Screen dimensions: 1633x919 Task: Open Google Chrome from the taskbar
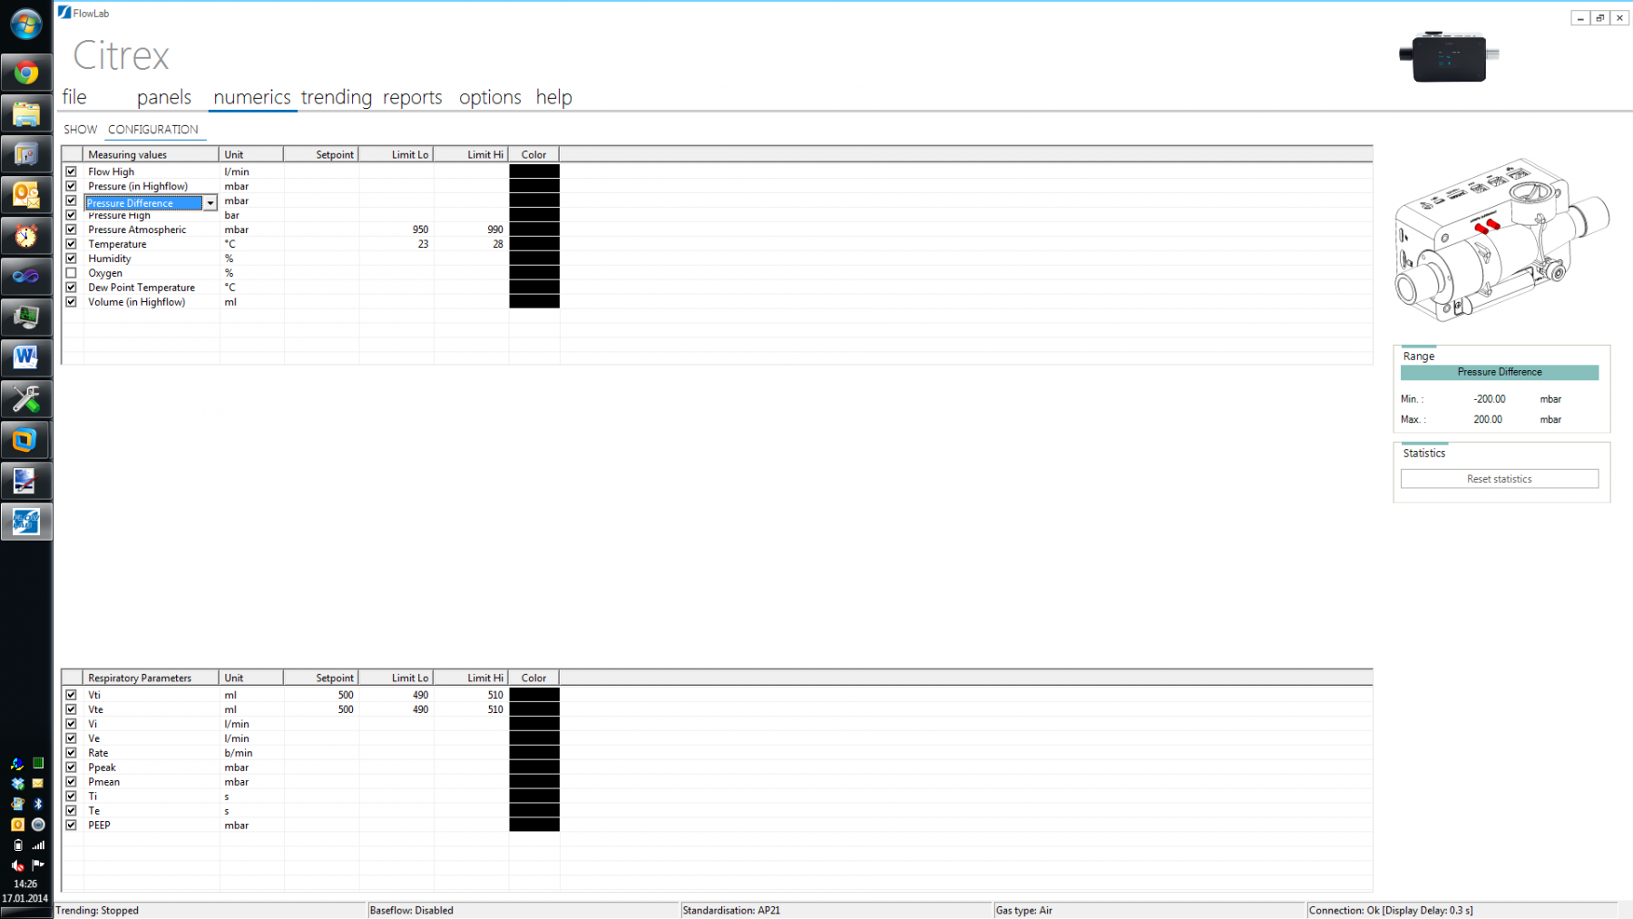26,72
